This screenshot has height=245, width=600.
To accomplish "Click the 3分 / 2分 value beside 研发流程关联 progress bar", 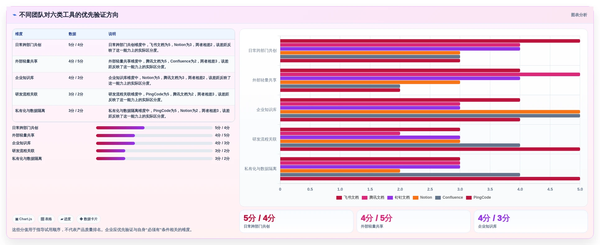I will pyautogui.click(x=222, y=151).
